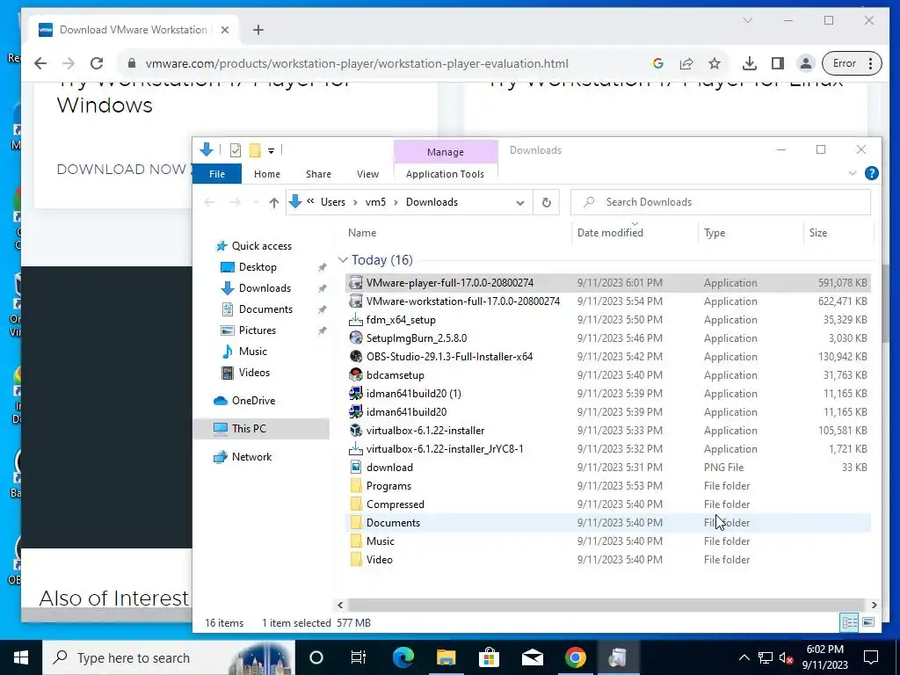Select This PC in the navigation pane

pyautogui.click(x=249, y=429)
